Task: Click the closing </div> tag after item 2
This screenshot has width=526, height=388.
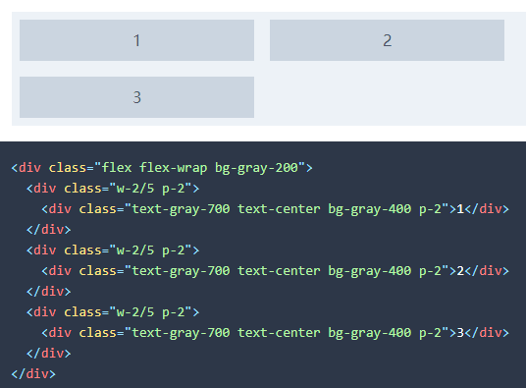Action: [x=49, y=292]
